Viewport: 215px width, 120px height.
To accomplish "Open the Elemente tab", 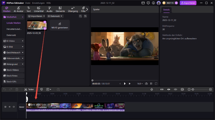I will 60,9.
